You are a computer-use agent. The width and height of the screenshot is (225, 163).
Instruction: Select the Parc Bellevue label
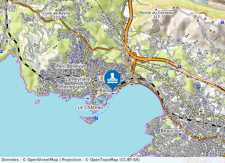point(71,66)
